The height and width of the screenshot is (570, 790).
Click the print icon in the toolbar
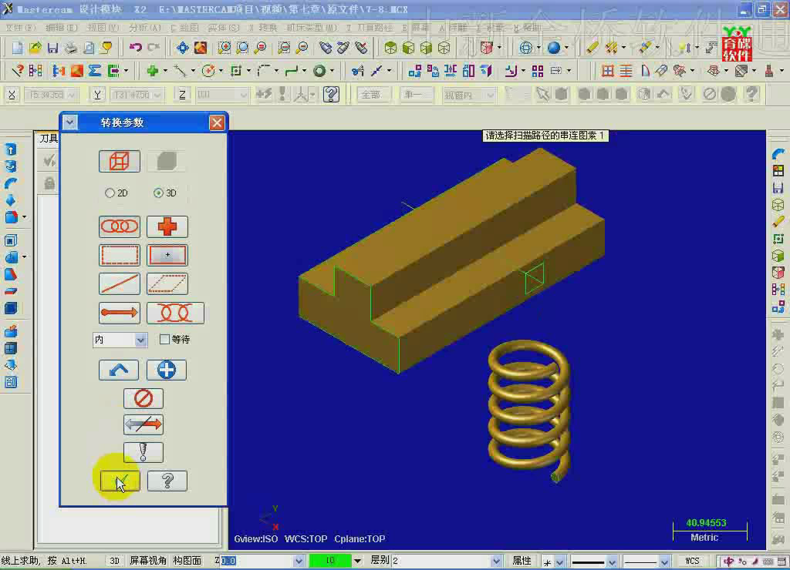pos(71,48)
